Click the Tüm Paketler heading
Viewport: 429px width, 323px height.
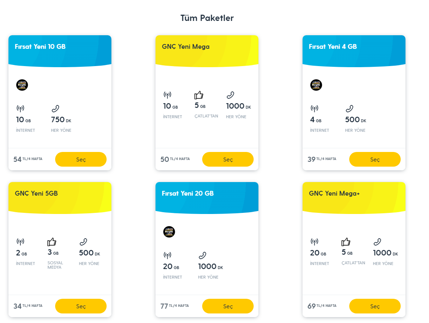pyautogui.click(x=207, y=18)
